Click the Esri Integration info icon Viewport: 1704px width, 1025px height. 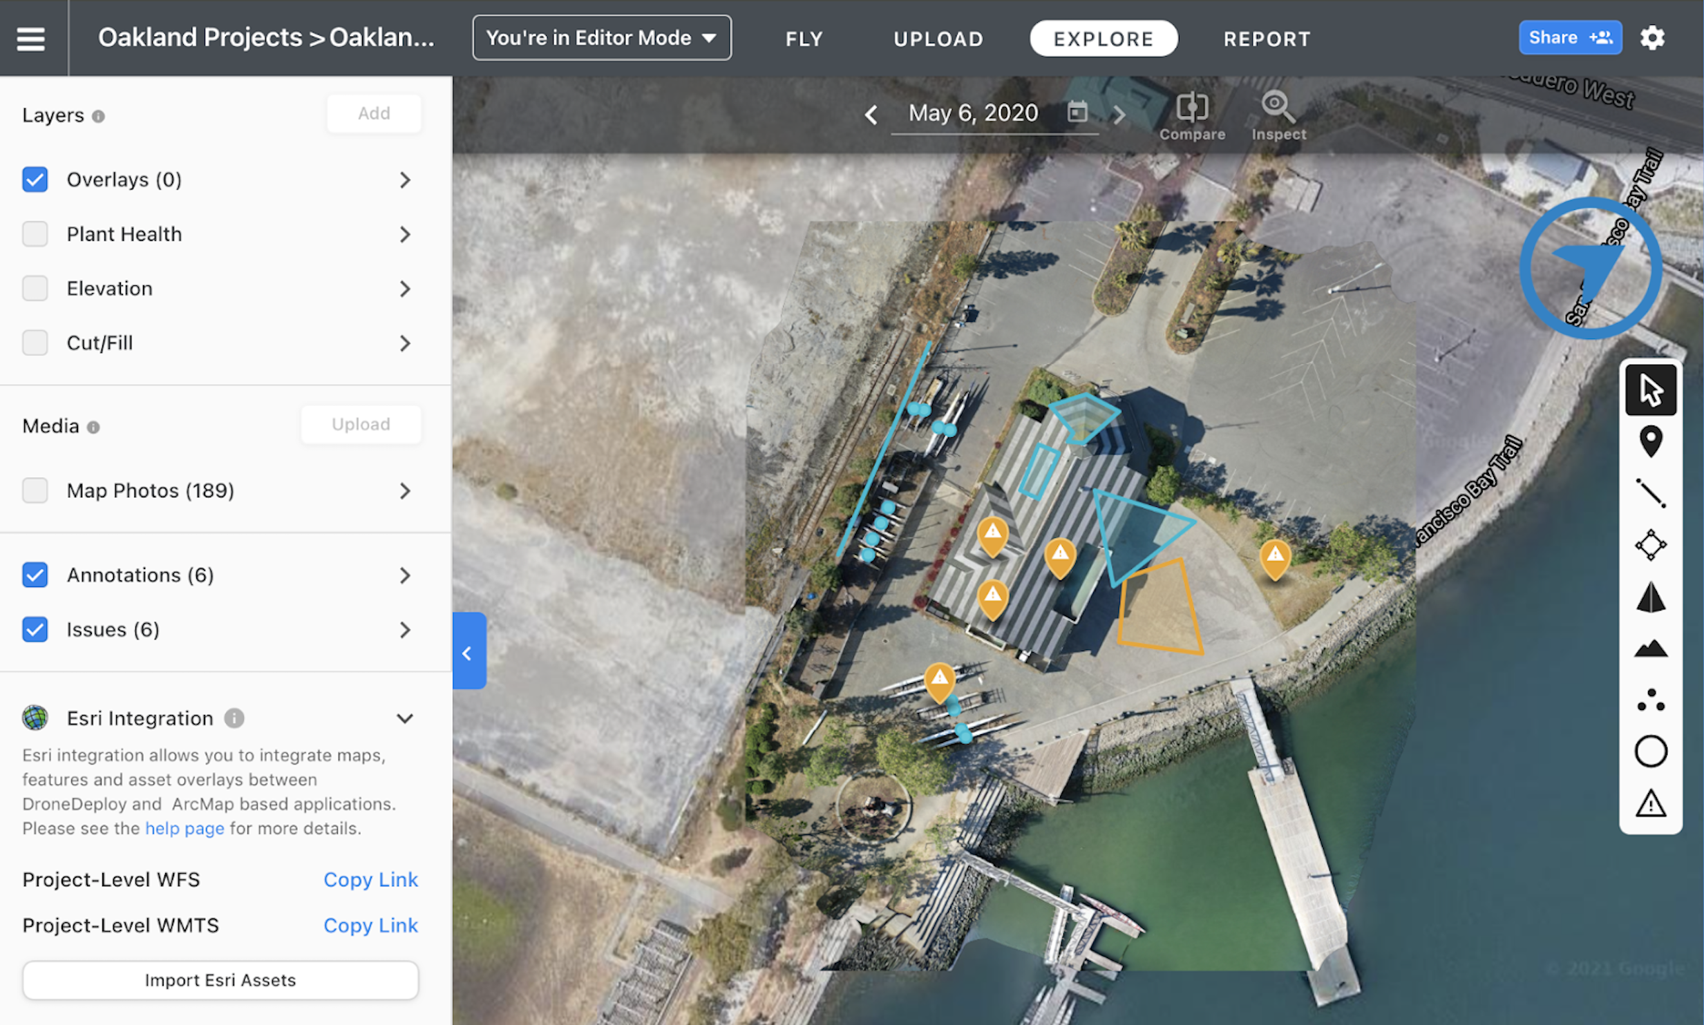pos(234,718)
